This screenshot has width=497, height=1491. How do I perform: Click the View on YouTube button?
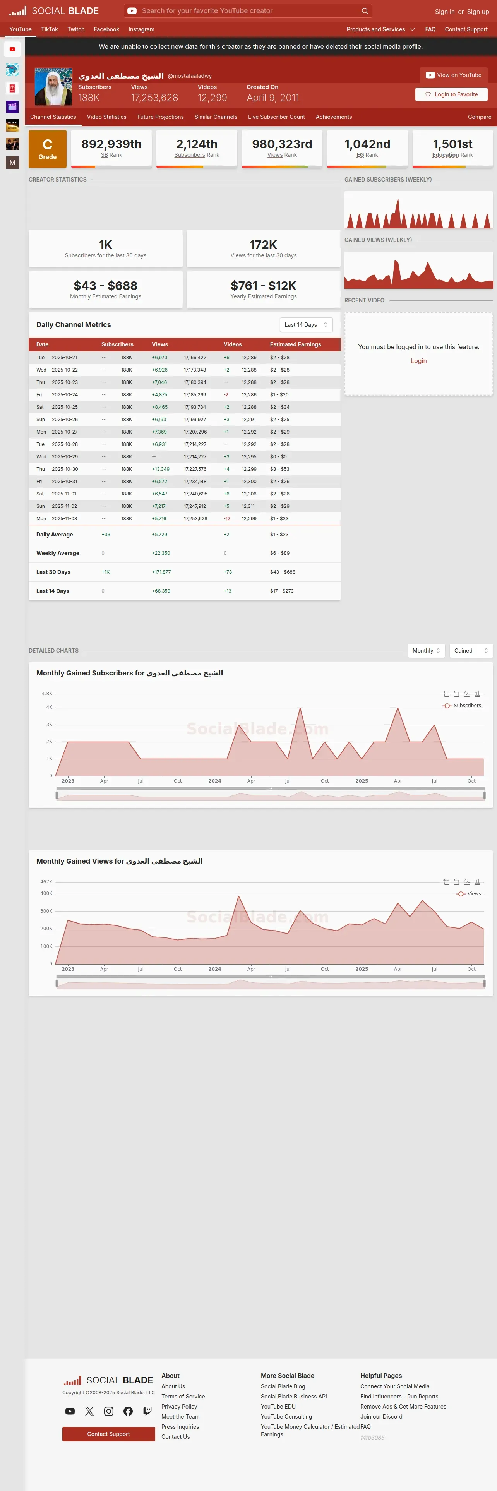click(x=454, y=75)
